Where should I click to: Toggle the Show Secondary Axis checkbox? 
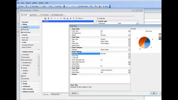(x=101, y=60)
